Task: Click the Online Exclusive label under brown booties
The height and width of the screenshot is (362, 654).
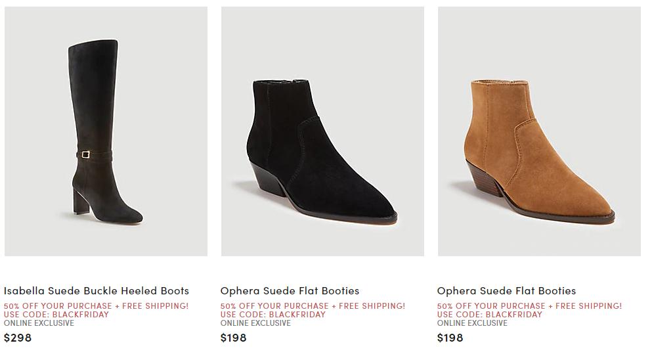Action: tap(472, 323)
